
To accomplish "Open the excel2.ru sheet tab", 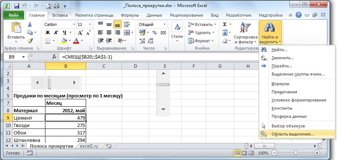I will point(89,146).
